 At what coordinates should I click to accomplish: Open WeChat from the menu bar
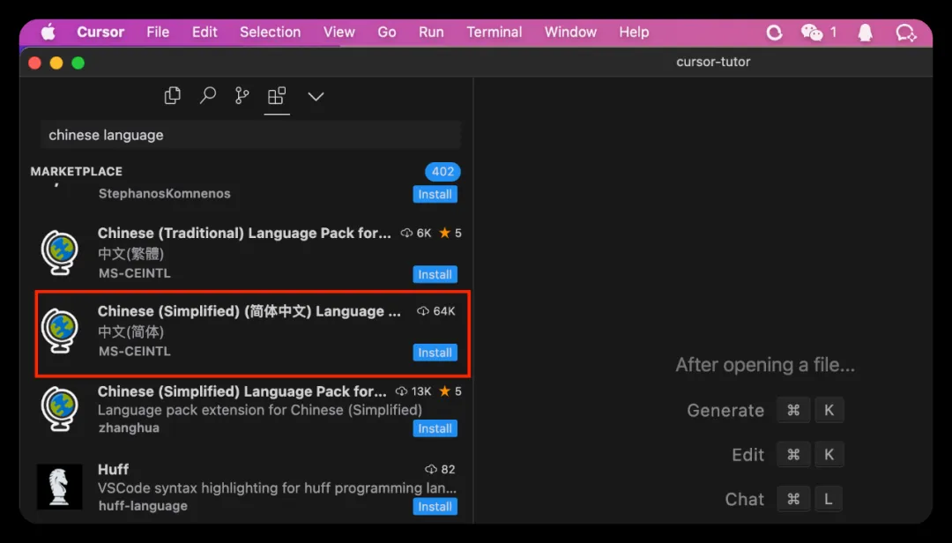[812, 33]
